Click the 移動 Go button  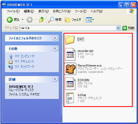[x=128, y=28]
